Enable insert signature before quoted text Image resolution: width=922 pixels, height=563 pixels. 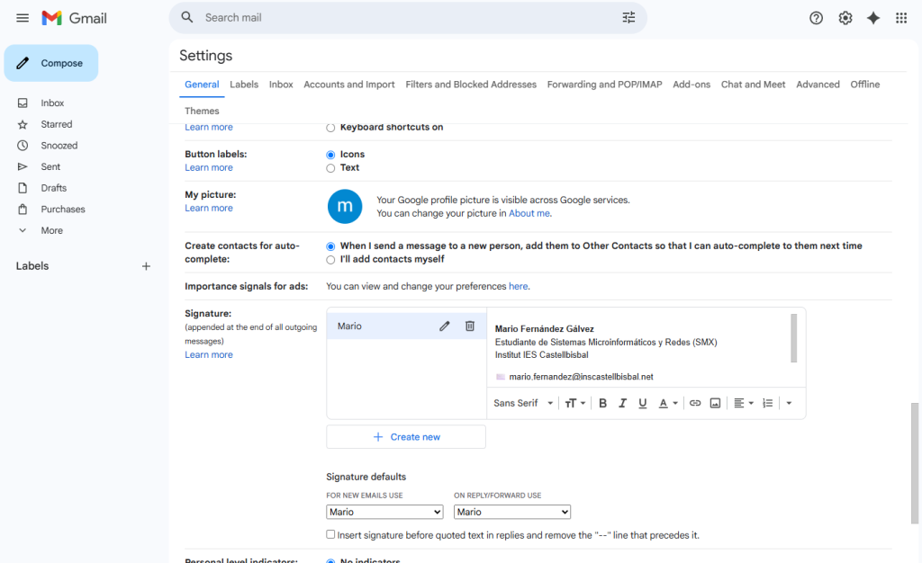point(330,534)
